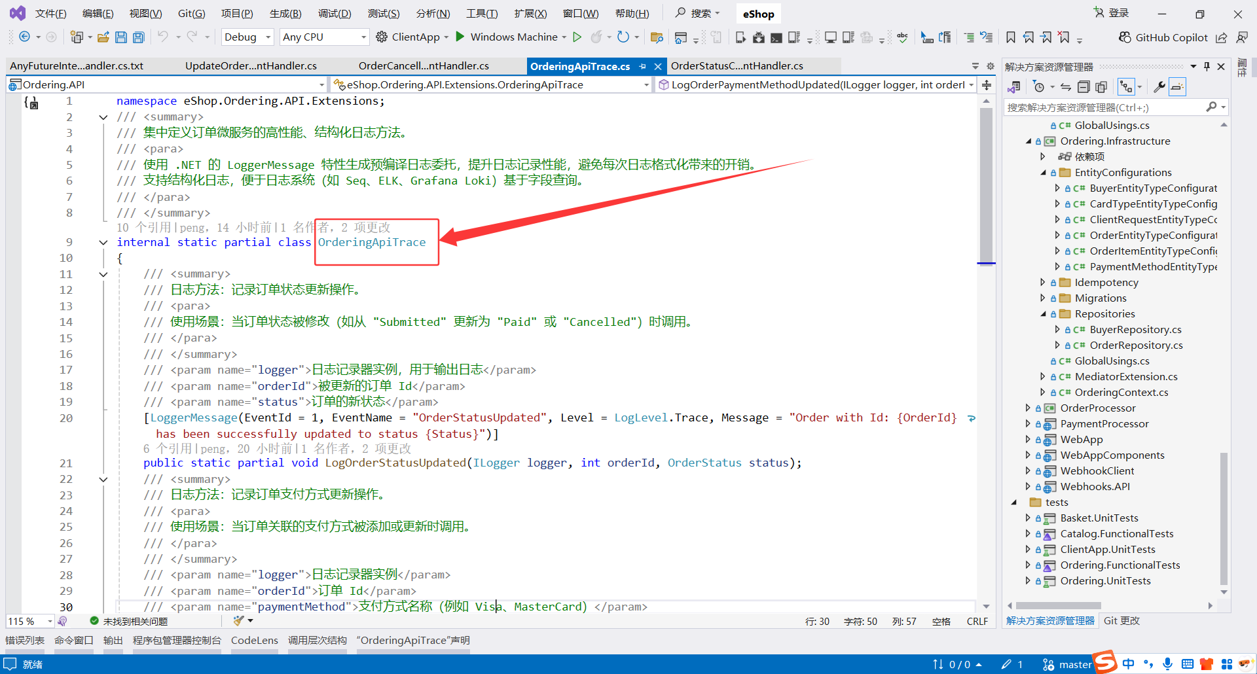Switch to UpdateOrder...ntHandler.cs tab
Screen dimensions: 1257x674
tap(251, 66)
